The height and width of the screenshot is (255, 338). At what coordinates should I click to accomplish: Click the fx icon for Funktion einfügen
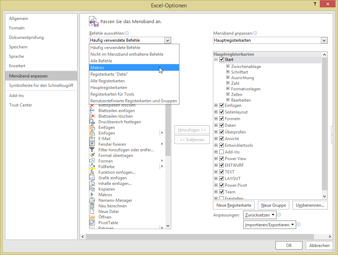(x=92, y=172)
